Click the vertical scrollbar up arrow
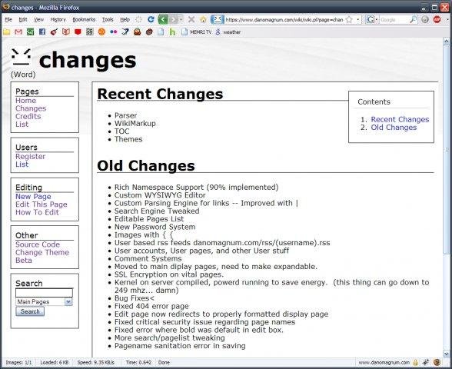This screenshot has width=452, height=369. click(x=446, y=42)
